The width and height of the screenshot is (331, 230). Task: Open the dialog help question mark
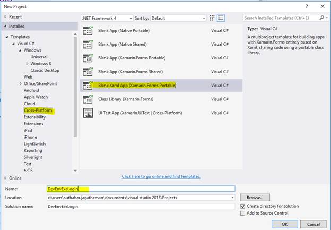point(307,6)
